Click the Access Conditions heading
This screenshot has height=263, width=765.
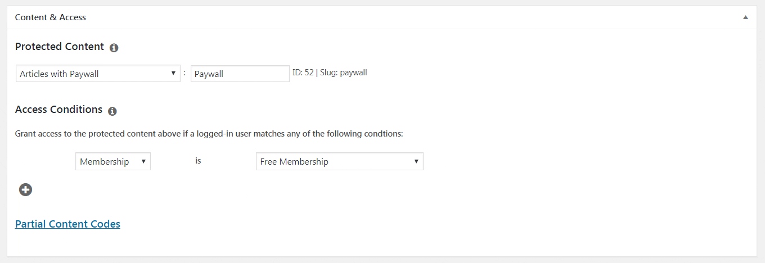58,110
